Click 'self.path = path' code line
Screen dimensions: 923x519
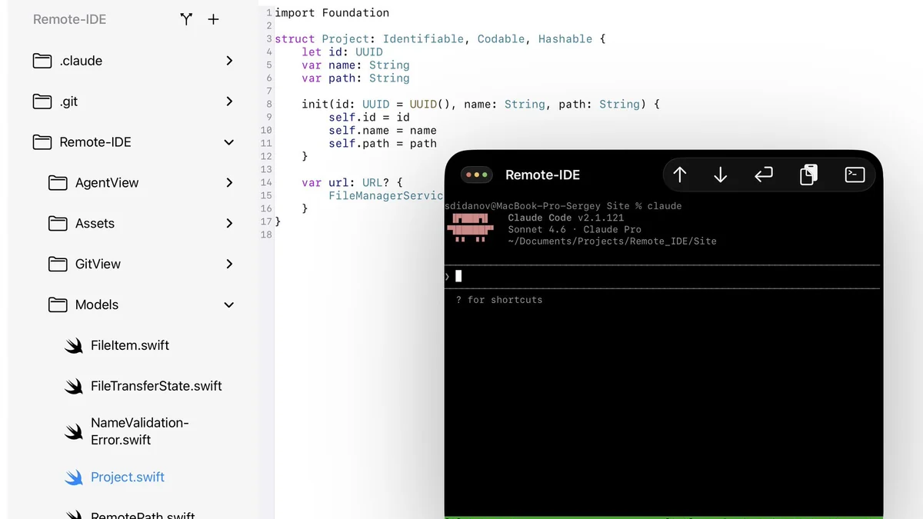point(382,144)
